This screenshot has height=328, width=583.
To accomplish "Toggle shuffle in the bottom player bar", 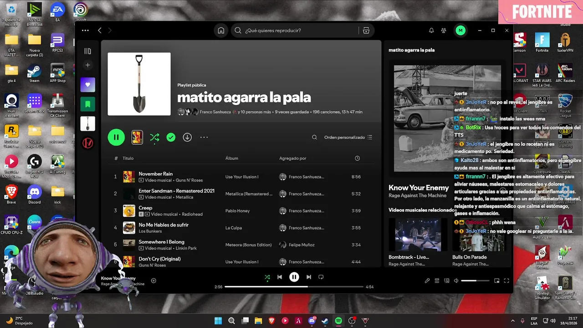I will click(x=267, y=277).
